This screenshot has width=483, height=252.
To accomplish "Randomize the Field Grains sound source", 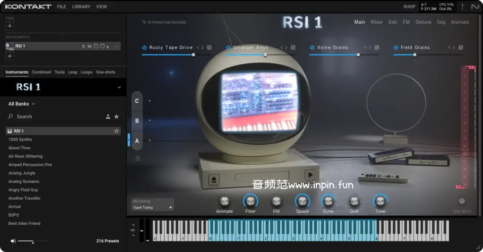I will tap(460, 47).
